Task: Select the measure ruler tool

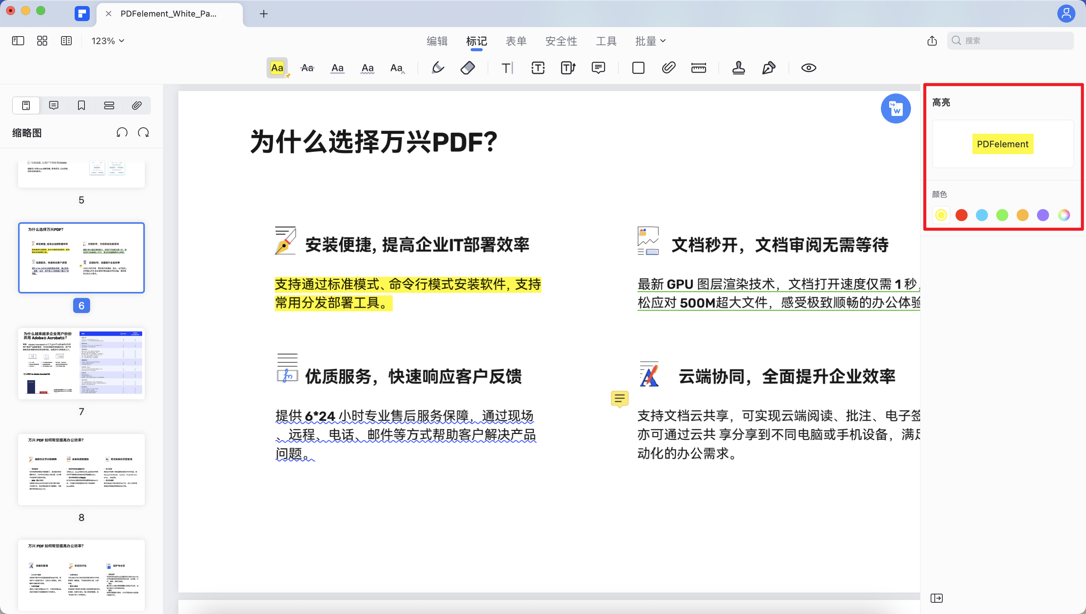Action: [x=698, y=67]
